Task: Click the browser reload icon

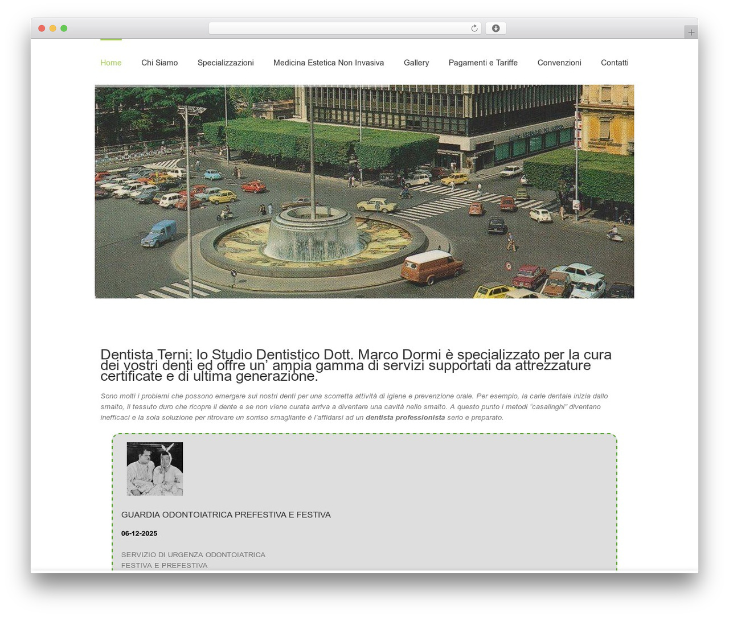Action: [x=474, y=28]
